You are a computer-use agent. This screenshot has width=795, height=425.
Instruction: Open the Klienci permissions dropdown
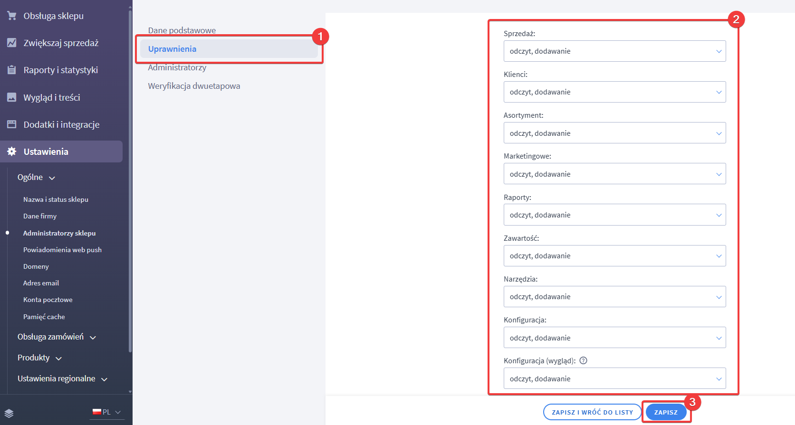point(614,92)
